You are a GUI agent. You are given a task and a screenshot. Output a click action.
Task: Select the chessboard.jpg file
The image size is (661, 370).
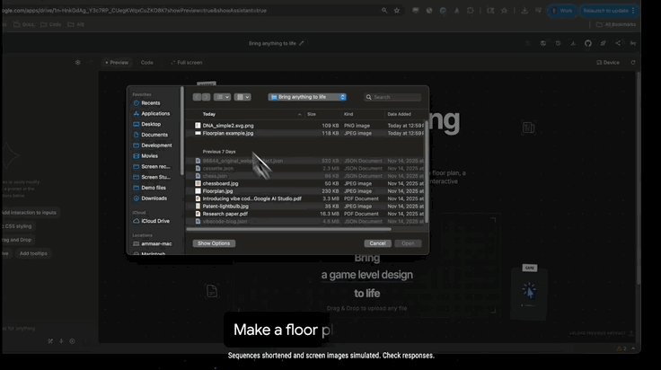[221, 183]
